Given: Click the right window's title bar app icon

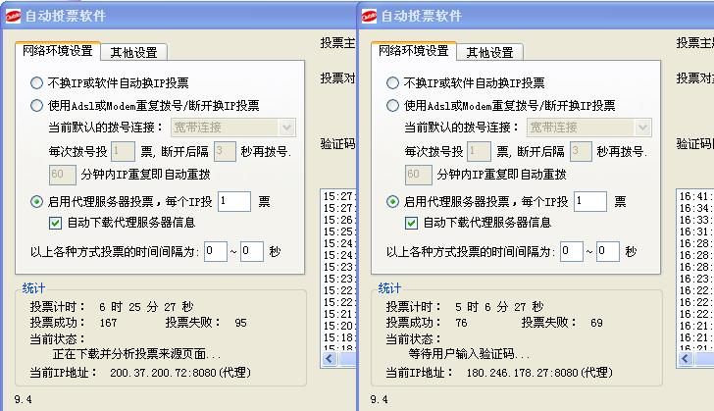Looking at the screenshot, I should 369,16.
